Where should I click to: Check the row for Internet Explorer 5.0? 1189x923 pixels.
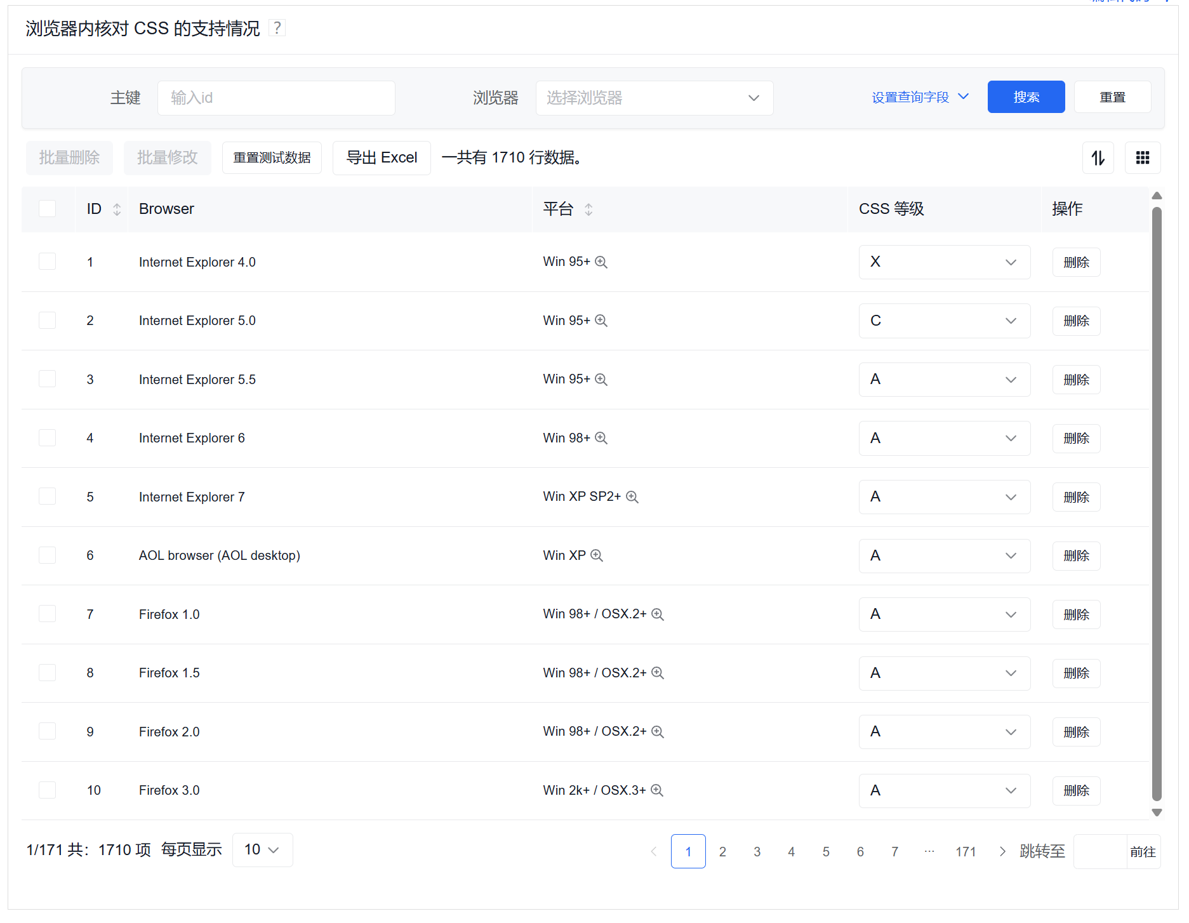click(47, 320)
